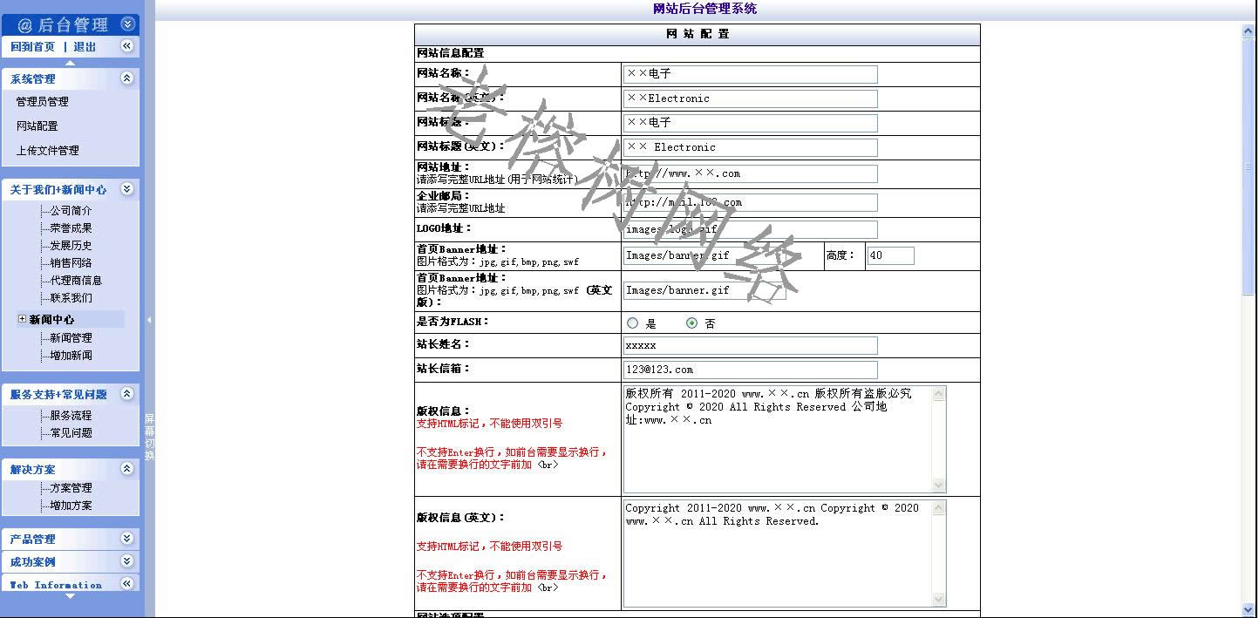Click into the 网站地址 URL field

click(751, 173)
